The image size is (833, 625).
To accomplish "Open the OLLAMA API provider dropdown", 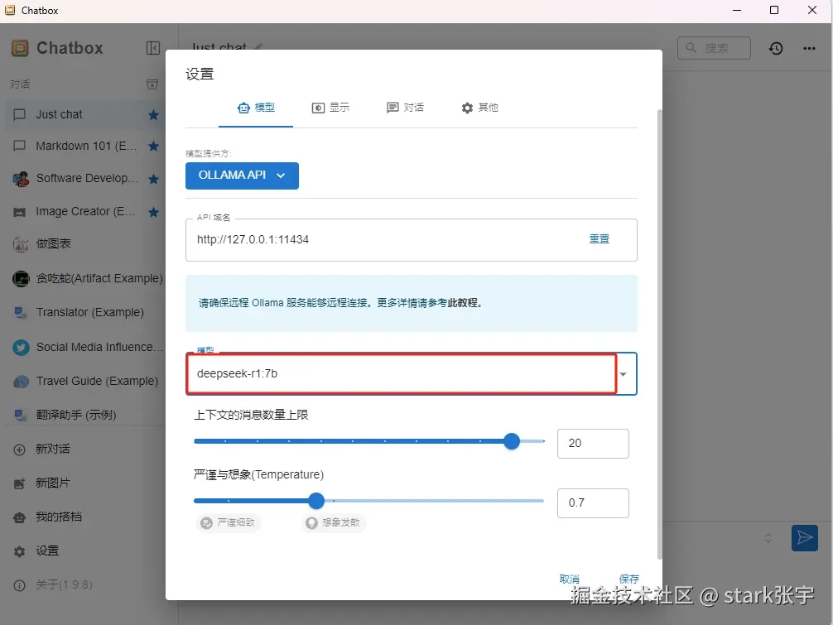I will 242,175.
